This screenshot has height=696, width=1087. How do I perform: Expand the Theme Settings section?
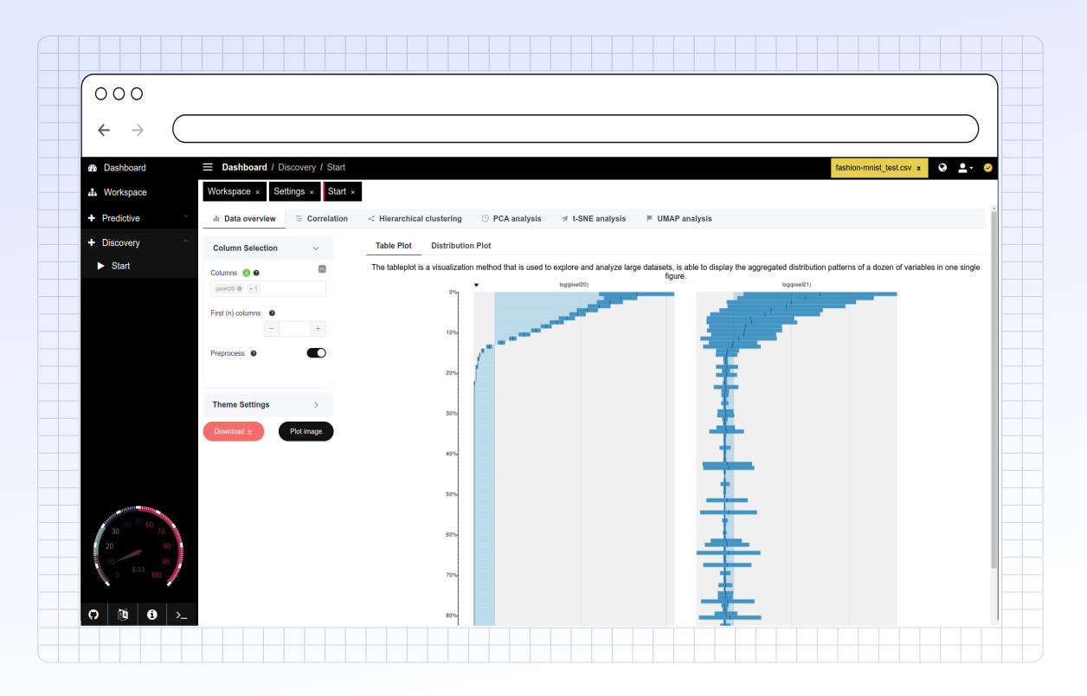[x=316, y=405]
